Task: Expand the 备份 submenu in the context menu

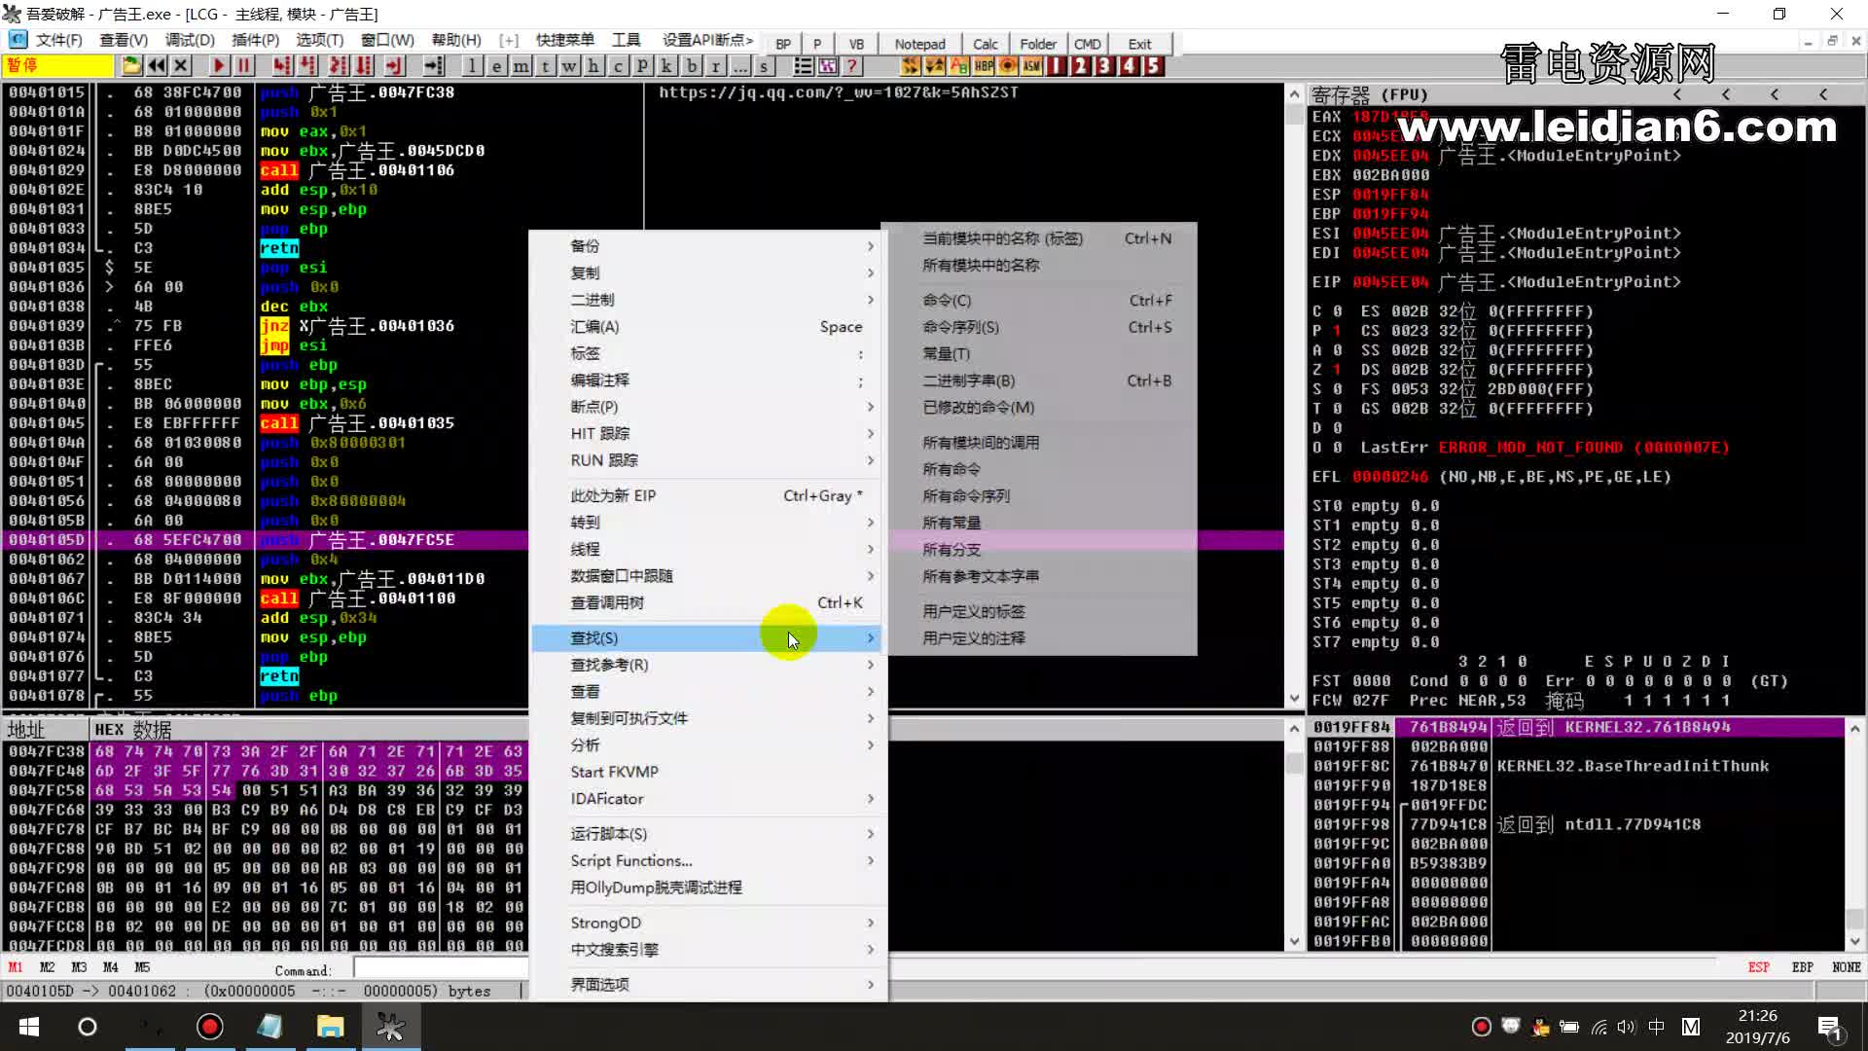Action: [707, 246]
